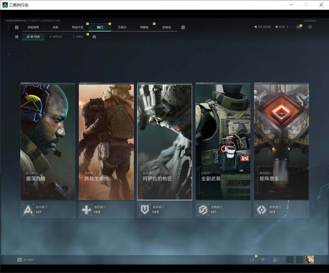The image size is (329, 273).
Task: Switch to the 仓库 tab
Action: click(55, 27)
